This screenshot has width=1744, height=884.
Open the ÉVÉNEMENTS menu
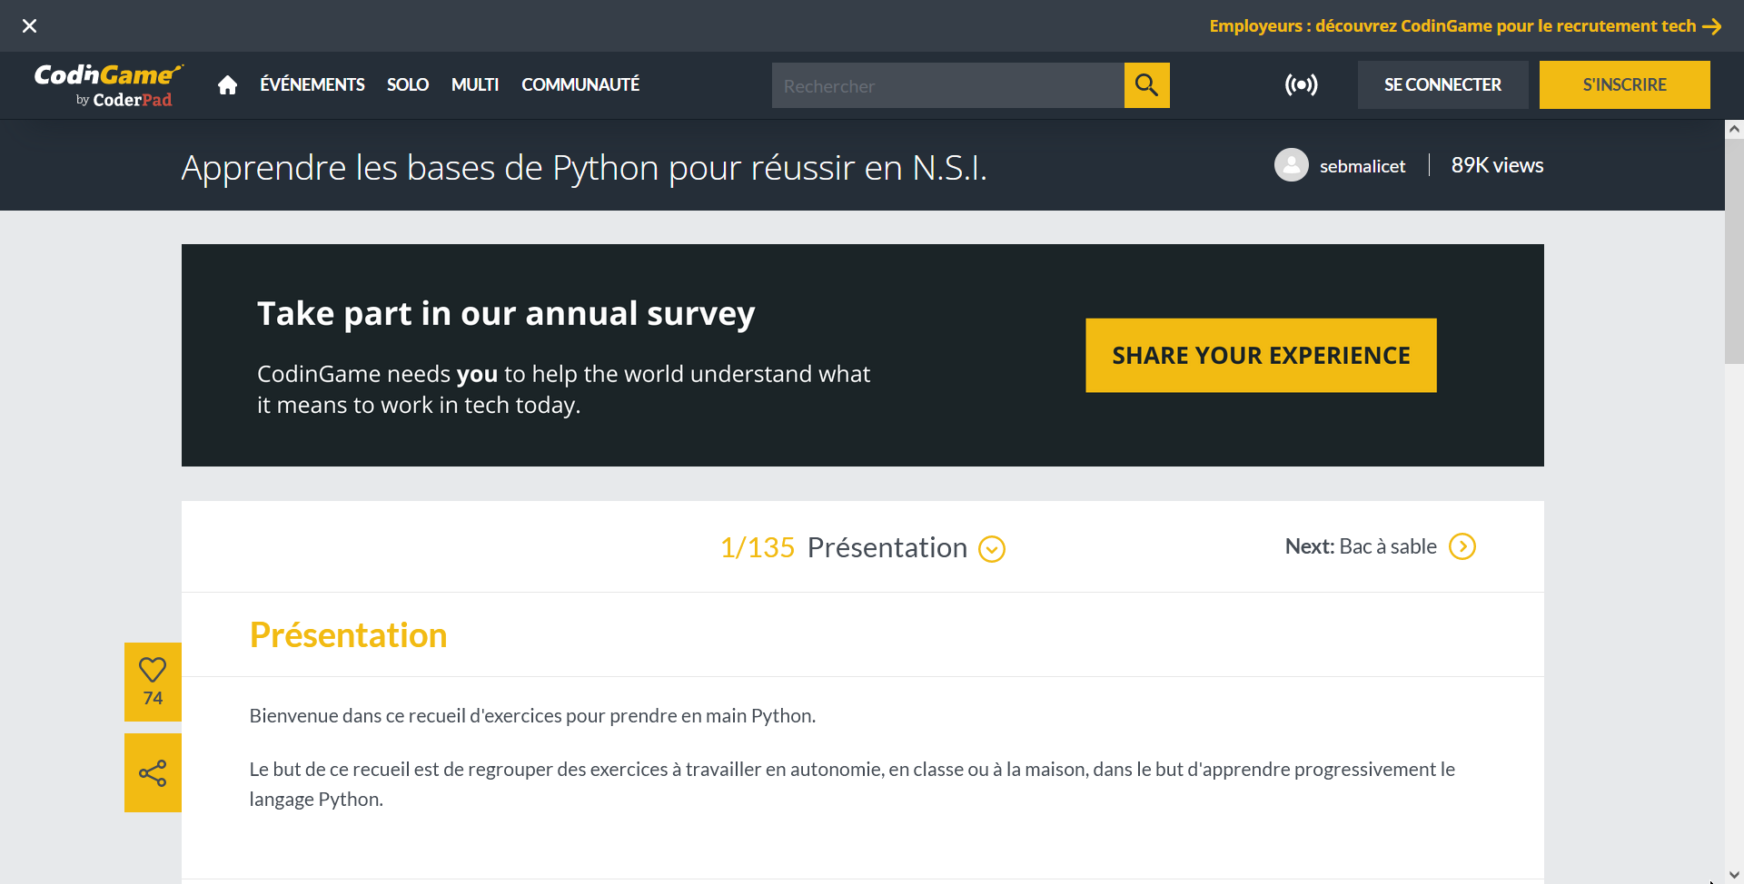pos(312,84)
